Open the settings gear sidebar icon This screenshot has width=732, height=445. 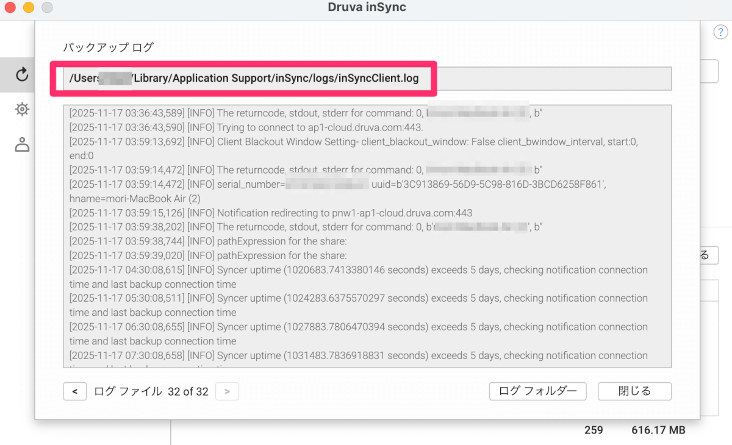coord(22,109)
